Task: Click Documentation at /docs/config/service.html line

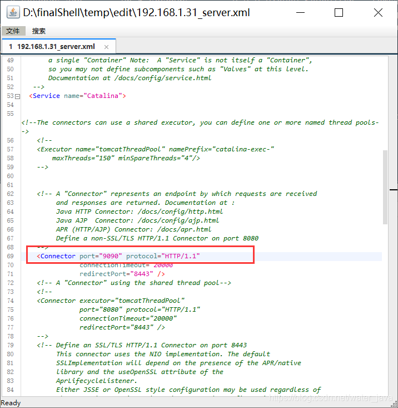Action: tap(130, 78)
